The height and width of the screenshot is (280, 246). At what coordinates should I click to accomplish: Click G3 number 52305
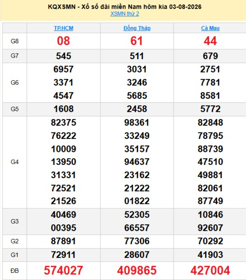(137, 215)
